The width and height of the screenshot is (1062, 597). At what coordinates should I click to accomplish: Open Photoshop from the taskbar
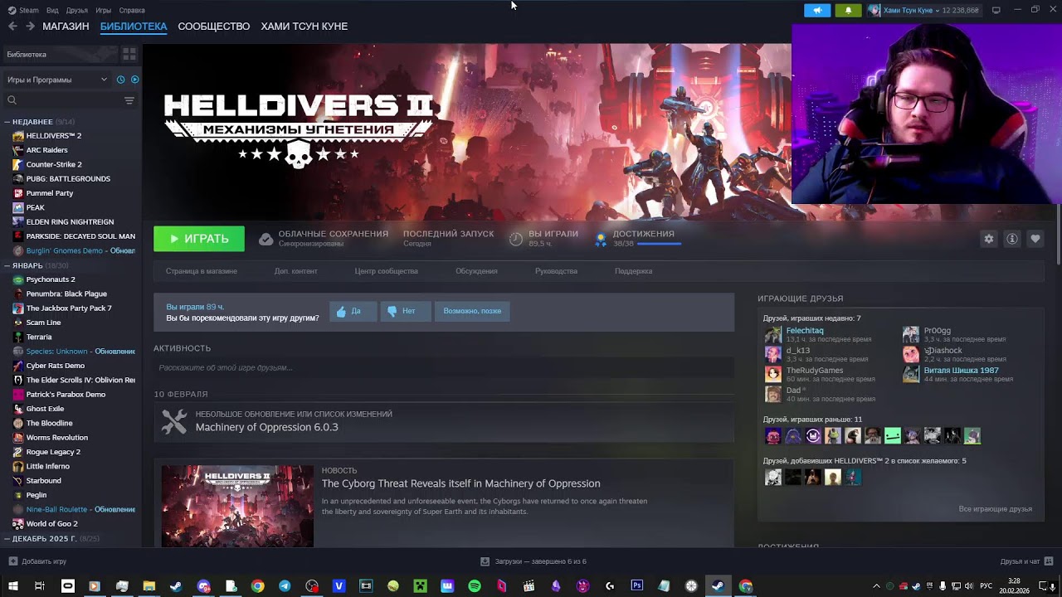[636, 585]
